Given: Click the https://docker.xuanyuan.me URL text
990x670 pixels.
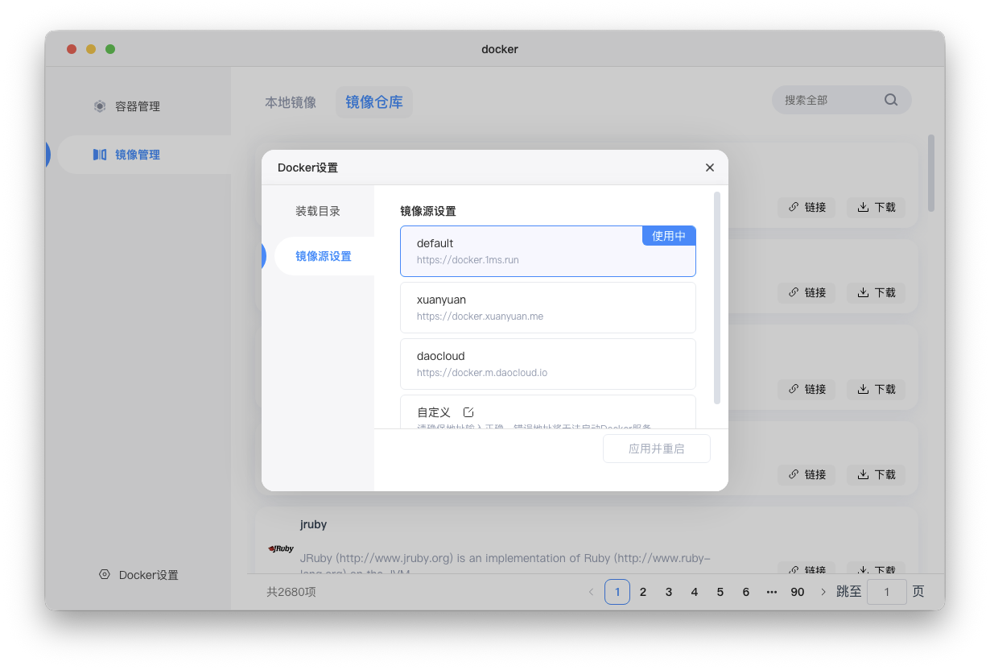Looking at the screenshot, I should (x=480, y=316).
